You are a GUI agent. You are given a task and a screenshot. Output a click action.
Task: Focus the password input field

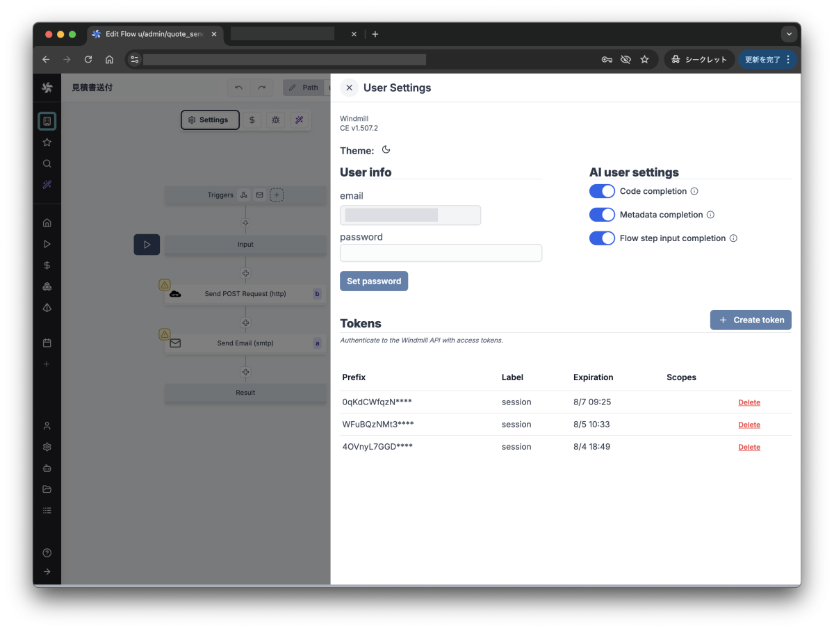pos(441,253)
